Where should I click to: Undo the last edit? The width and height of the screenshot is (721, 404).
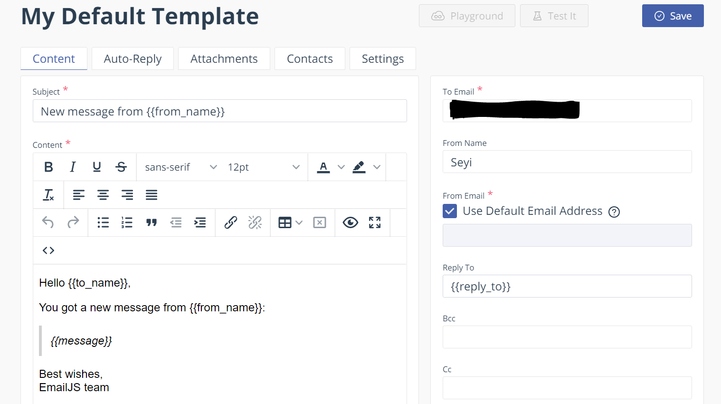pyautogui.click(x=47, y=222)
